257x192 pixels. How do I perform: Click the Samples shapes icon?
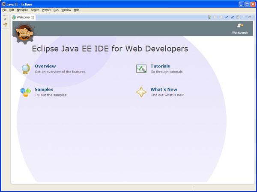click(26, 92)
